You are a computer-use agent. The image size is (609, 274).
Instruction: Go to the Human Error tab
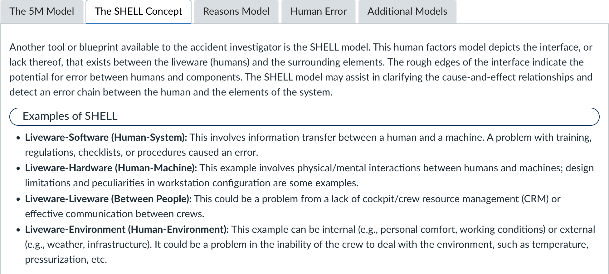(x=318, y=12)
